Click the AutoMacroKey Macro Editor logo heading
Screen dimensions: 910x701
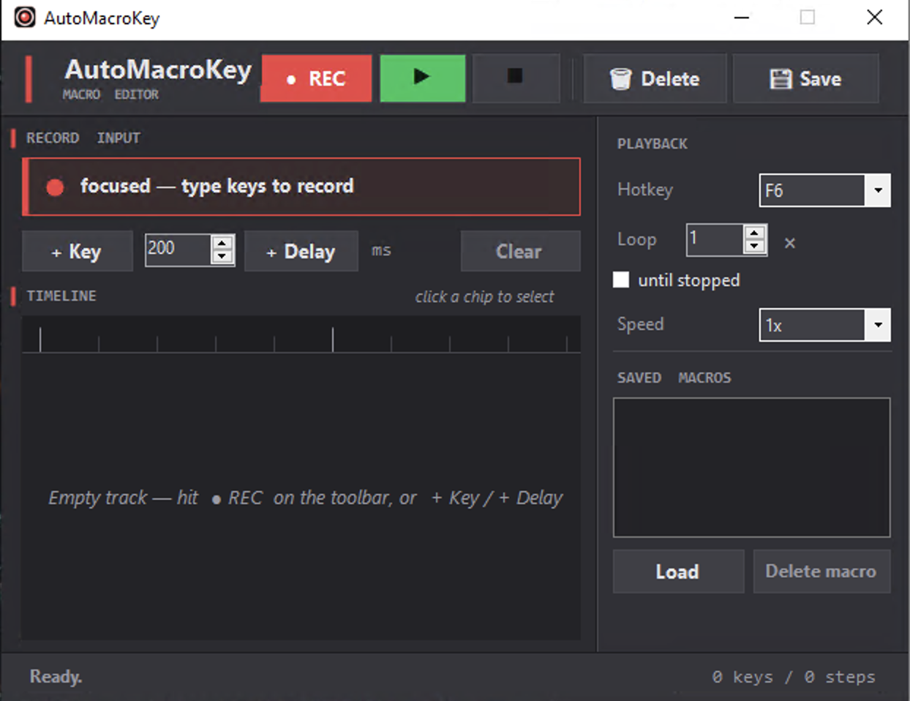(157, 78)
